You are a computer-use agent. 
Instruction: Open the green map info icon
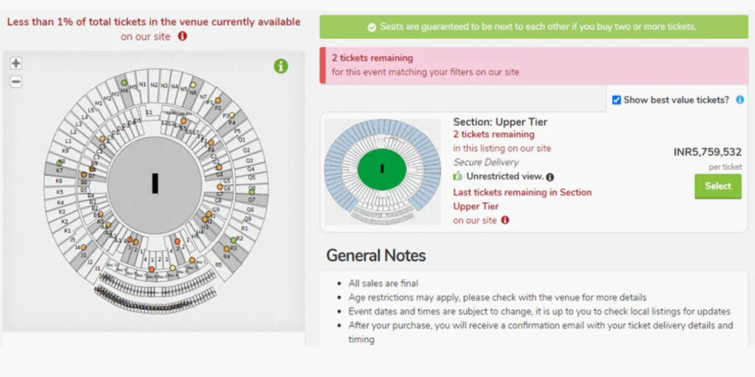pyautogui.click(x=281, y=66)
